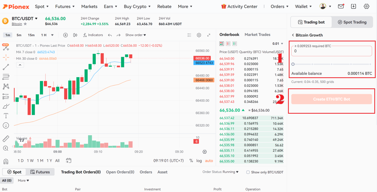Click the zoom in magnifier tool

(x=6, y=148)
